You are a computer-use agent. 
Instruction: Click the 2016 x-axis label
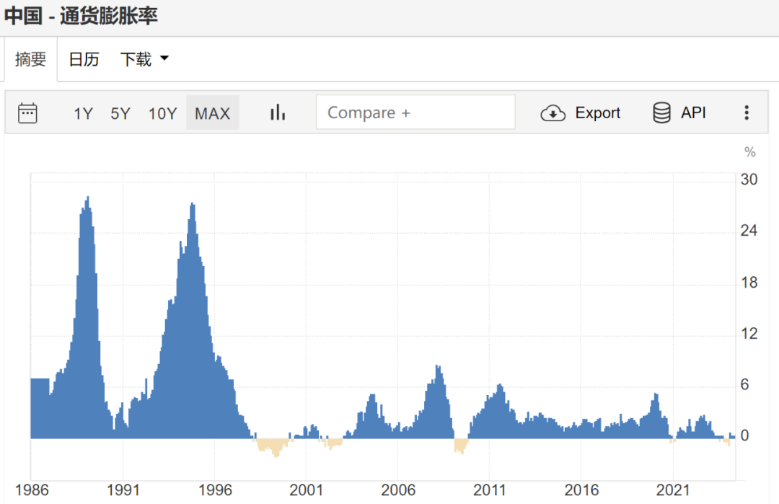coord(581,490)
